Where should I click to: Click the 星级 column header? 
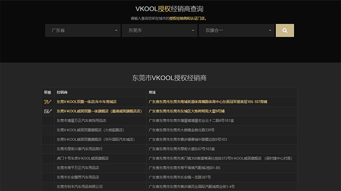[x=47, y=92]
